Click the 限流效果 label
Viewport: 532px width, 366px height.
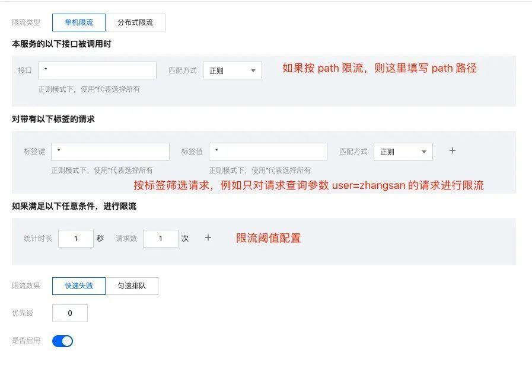(x=26, y=286)
